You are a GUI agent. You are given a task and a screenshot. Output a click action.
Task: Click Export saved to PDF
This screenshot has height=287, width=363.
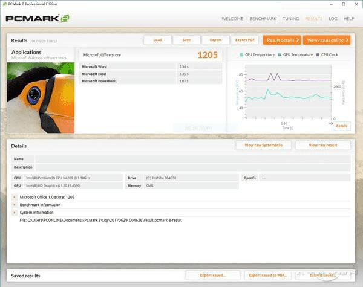coord(267,276)
